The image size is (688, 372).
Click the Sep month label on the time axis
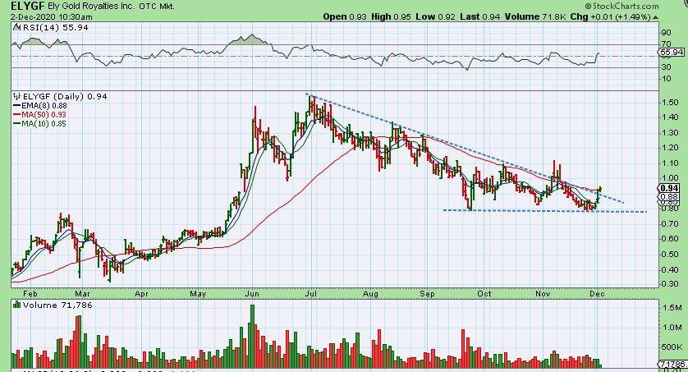click(427, 293)
